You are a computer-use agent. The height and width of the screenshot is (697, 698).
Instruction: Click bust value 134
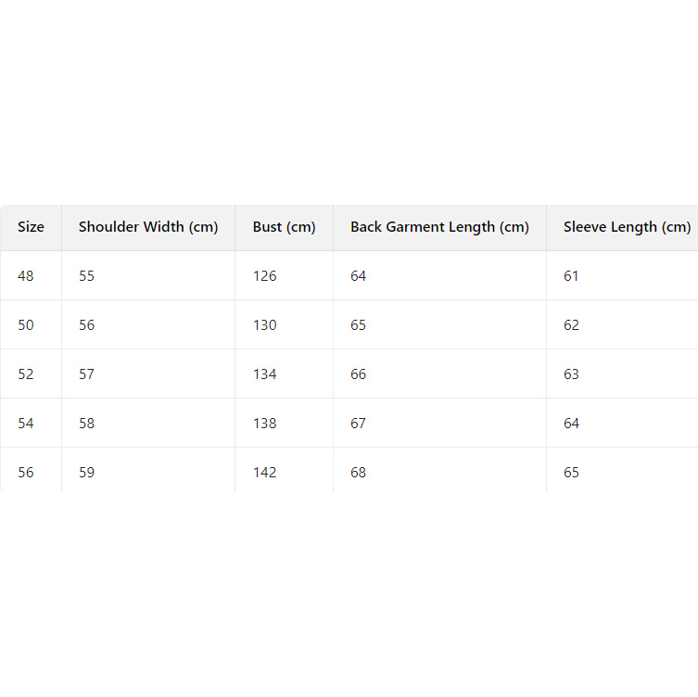[265, 374]
